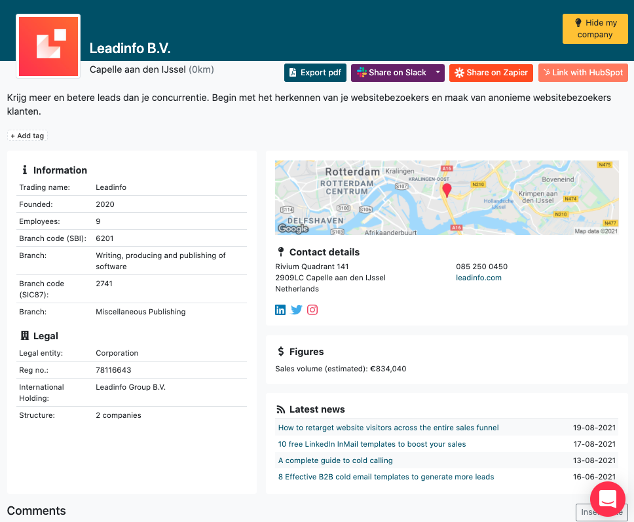Share this company on Zapier
The height and width of the screenshot is (522, 634).
tap(491, 73)
